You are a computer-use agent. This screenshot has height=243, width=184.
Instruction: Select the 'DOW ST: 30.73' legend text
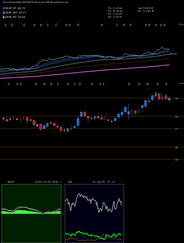(x=15, y=8)
